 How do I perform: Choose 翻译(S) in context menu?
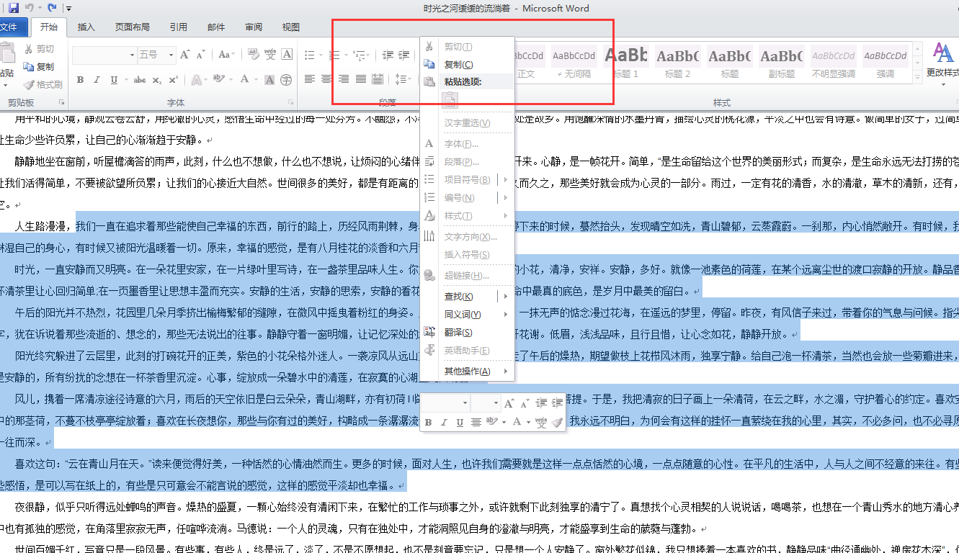click(467, 333)
